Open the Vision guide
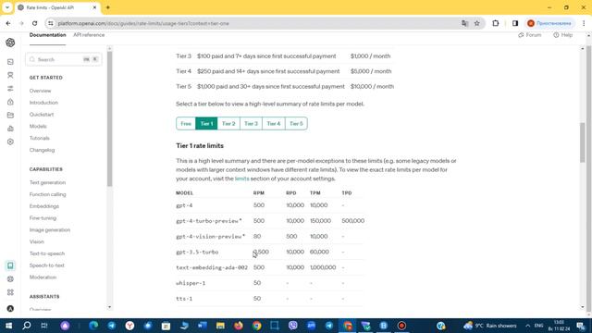 coord(37,241)
